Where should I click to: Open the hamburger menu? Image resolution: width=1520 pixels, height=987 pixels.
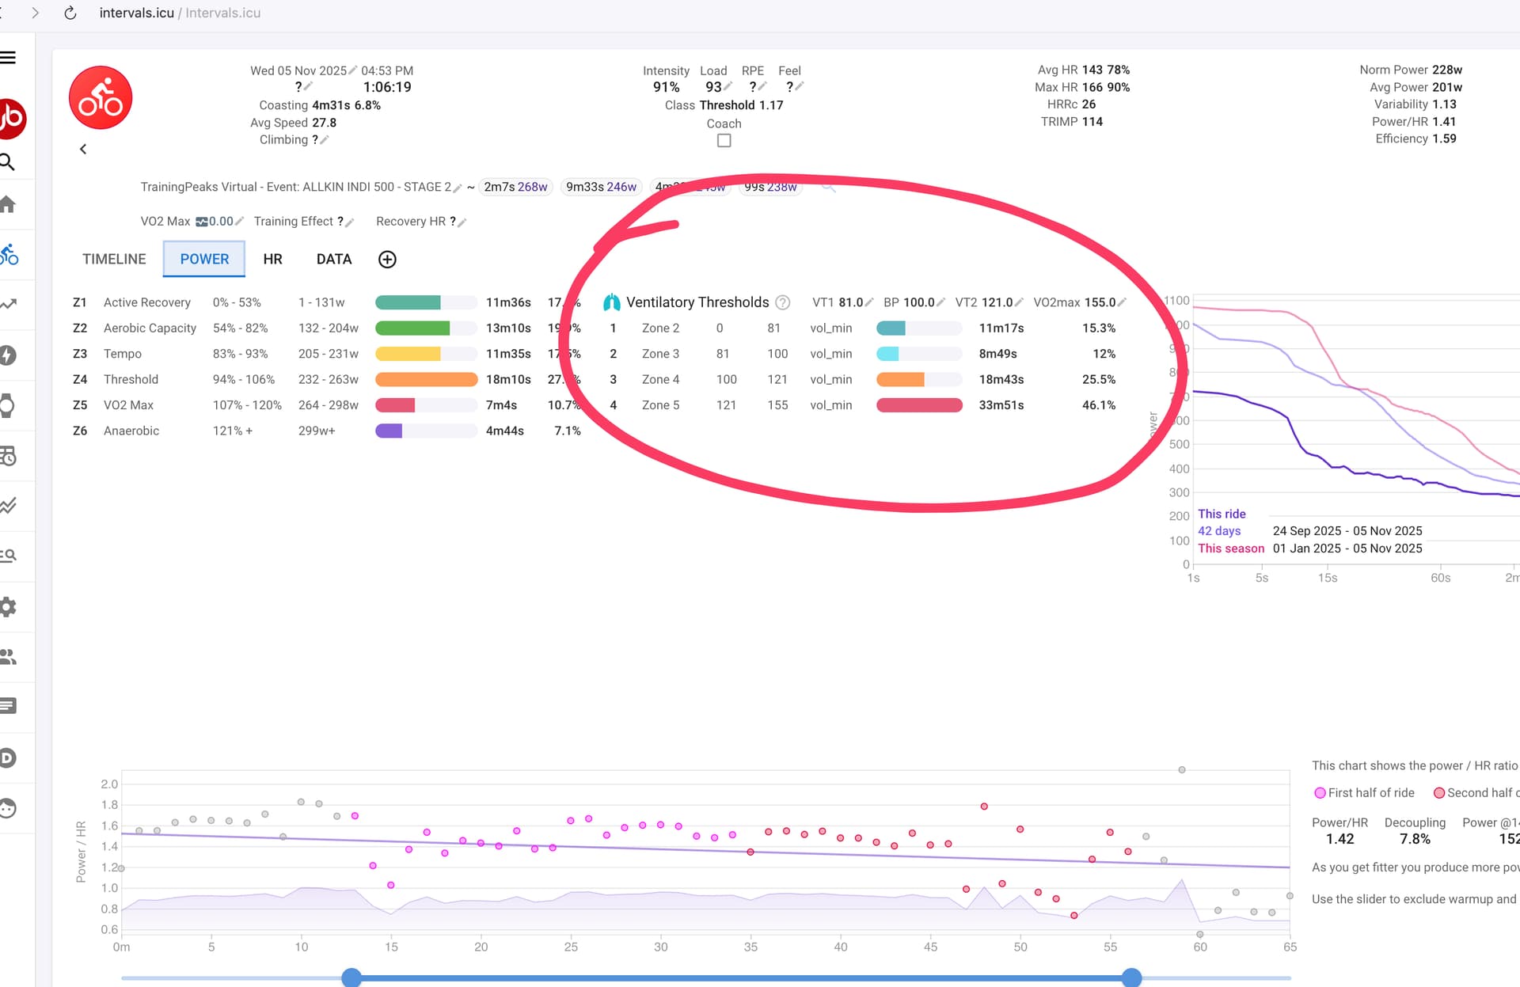(x=8, y=57)
